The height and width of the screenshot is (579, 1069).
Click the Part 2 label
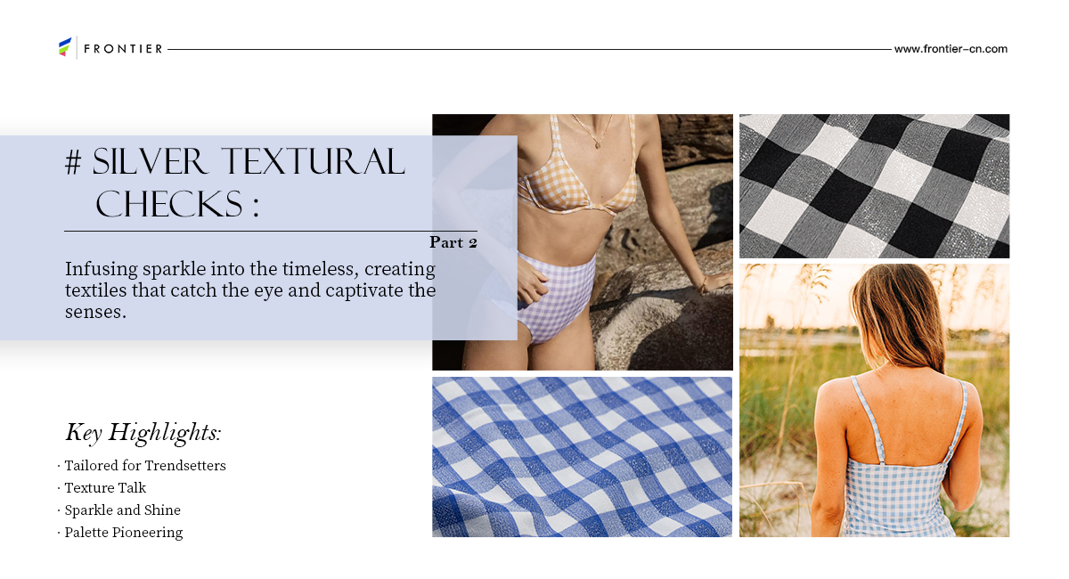453,242
